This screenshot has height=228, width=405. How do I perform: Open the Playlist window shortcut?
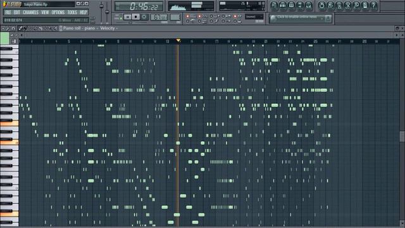tap(274, 6)
